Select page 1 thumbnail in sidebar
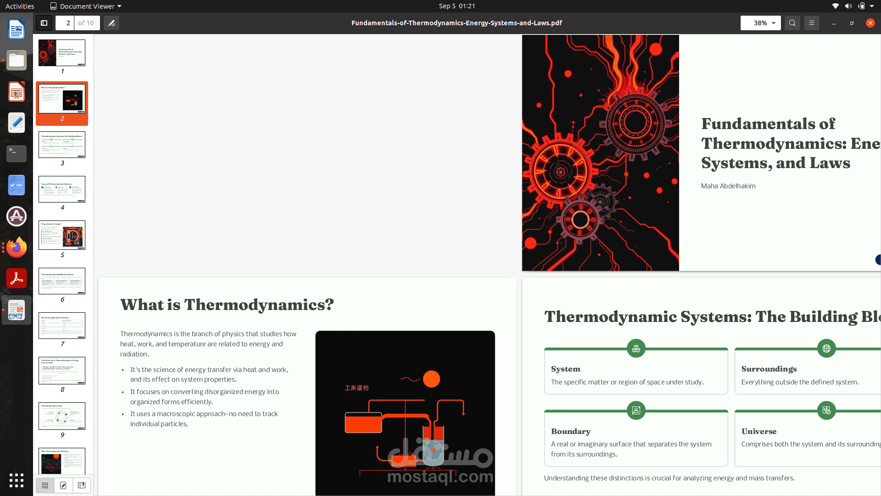Screen dimensions: 881x496 [x=62, y=53]
